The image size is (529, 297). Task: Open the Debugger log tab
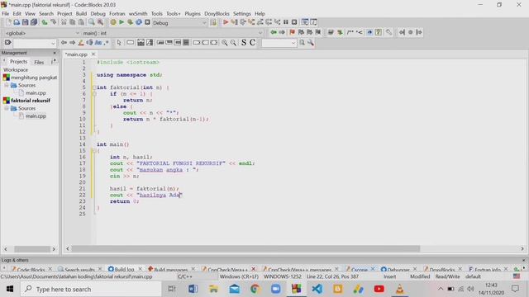(398, 270)
